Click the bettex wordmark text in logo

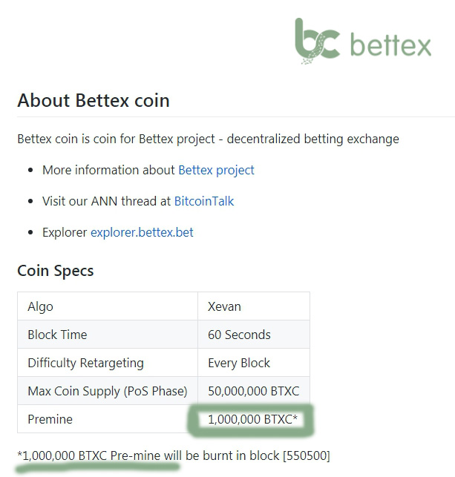pyautogui.click(x=390, y=45)
